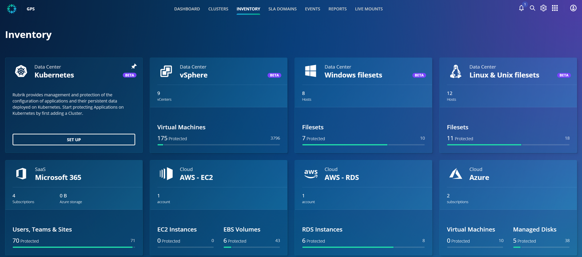Click the EC2 Instances heading
582x257 pixels.
click(177, 230)
